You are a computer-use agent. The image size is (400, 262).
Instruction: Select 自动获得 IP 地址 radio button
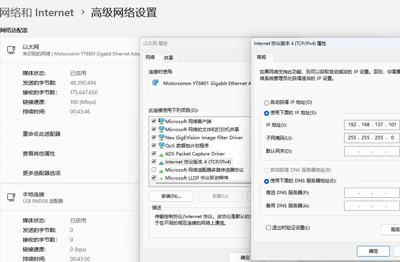tap(267, 103)
